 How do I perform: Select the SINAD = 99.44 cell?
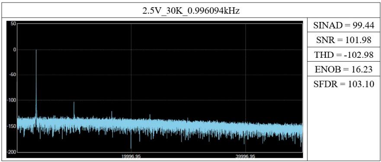[343, 25]
